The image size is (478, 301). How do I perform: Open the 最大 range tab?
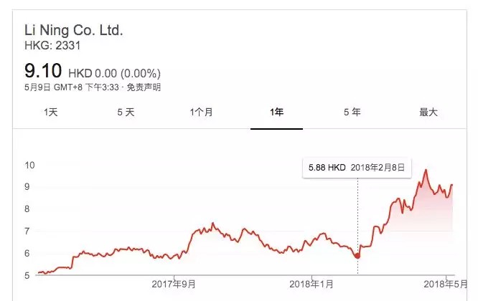click(x=428, y=113)
